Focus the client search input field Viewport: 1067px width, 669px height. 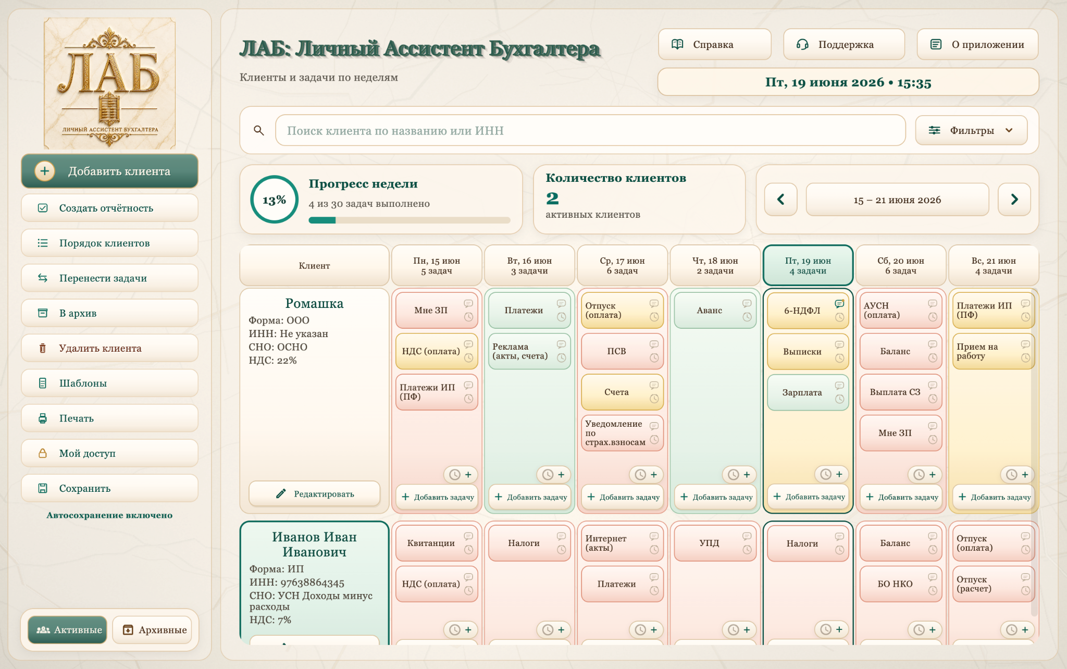pos(590,130)
